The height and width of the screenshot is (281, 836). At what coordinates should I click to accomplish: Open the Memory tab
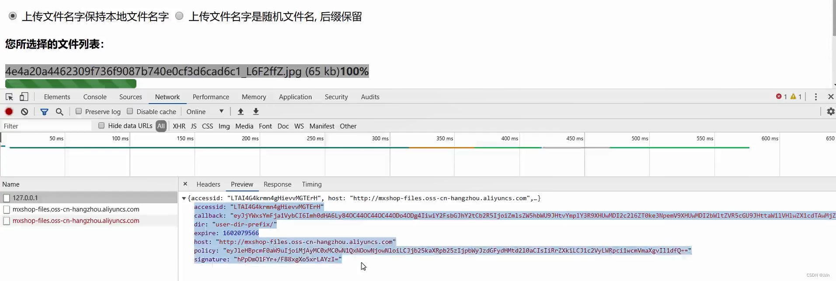(x=254, y=97)
